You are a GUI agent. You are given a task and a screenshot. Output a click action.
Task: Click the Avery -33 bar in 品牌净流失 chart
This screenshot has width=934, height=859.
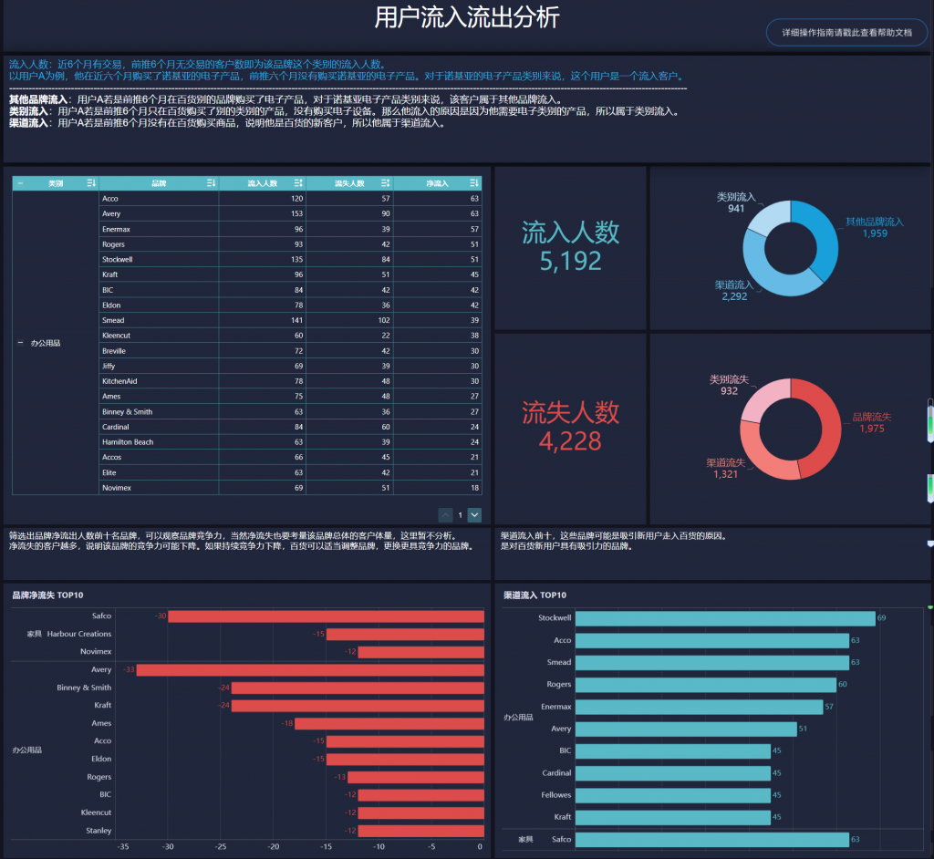(310, 670)
